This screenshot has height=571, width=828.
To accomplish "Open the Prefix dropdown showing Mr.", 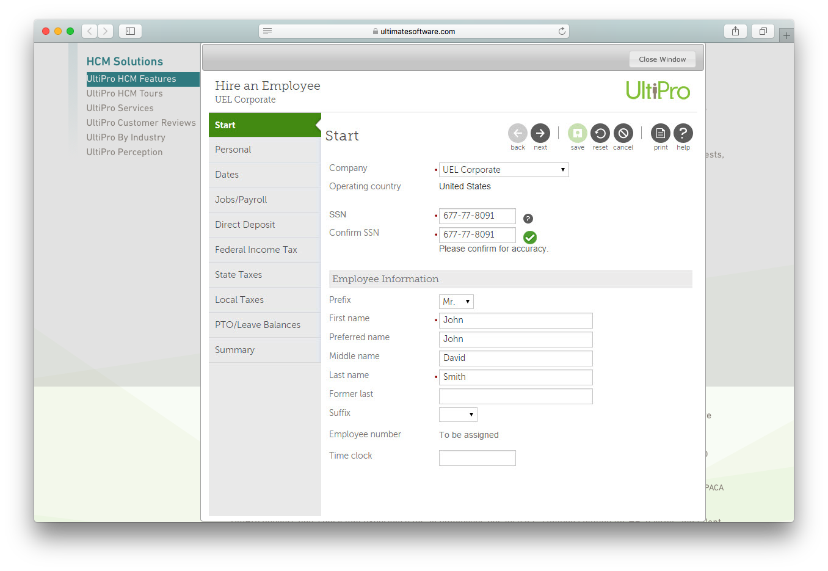I will [456, 302].
